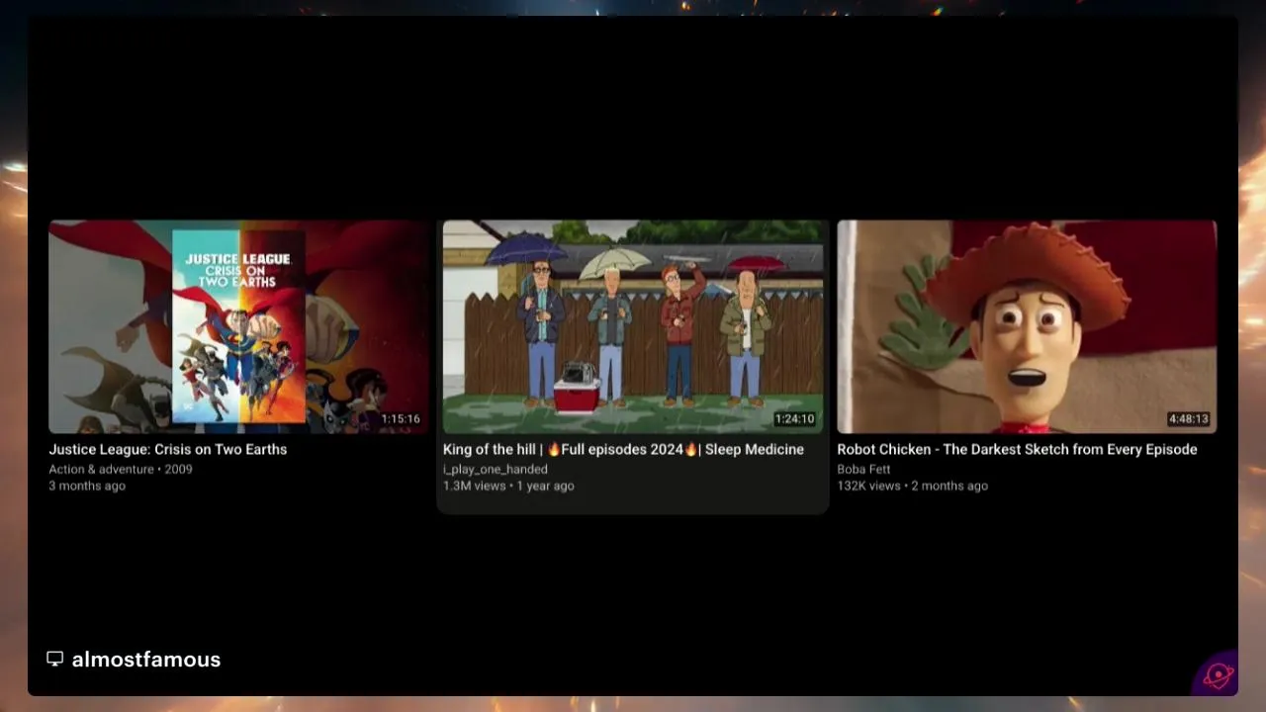This screenshot has height=712, width=1266.
Task: Select channel name "Boba Fett"
Action: [864, 469]
